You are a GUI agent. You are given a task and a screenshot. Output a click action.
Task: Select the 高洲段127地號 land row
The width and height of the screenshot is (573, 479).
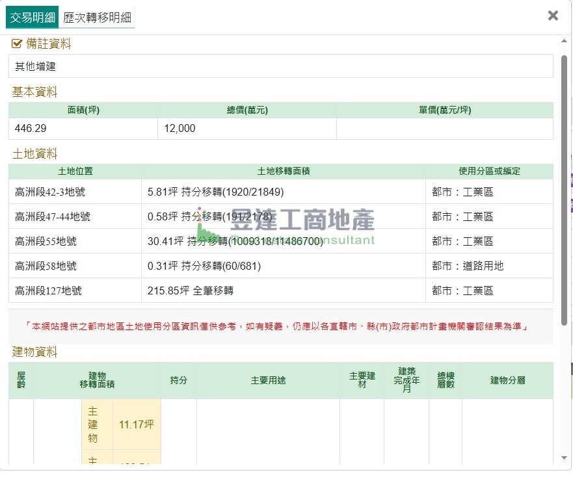coord(75,291)
